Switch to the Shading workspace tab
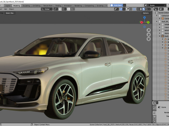Screen dimensions: 169x126 [58, 6]
